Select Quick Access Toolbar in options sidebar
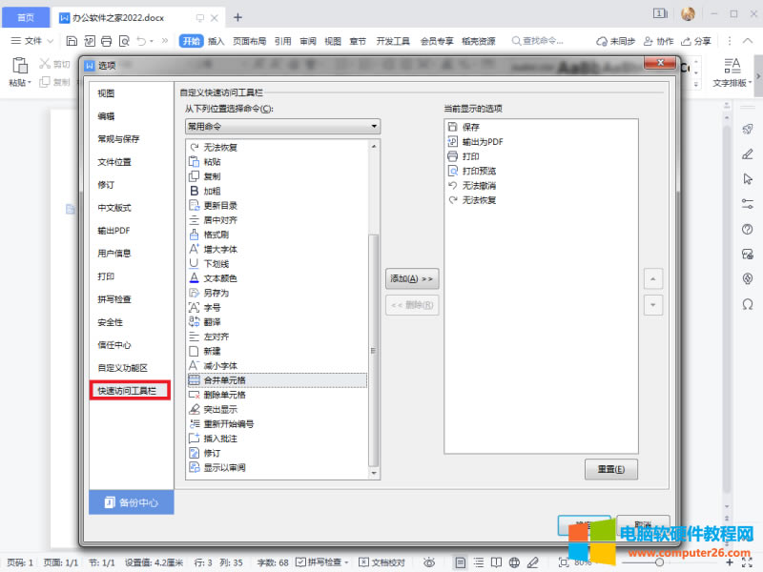763x572 pixels. [x=129, y=390]
